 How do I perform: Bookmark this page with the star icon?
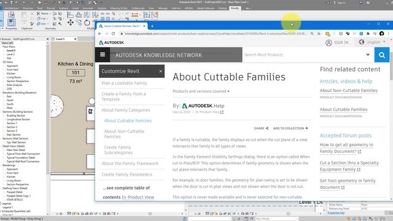(x=319, y=34)
